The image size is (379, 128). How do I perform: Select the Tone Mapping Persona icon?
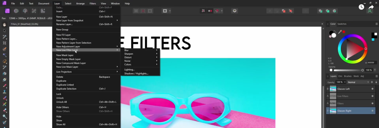click(x=34, y=11)
